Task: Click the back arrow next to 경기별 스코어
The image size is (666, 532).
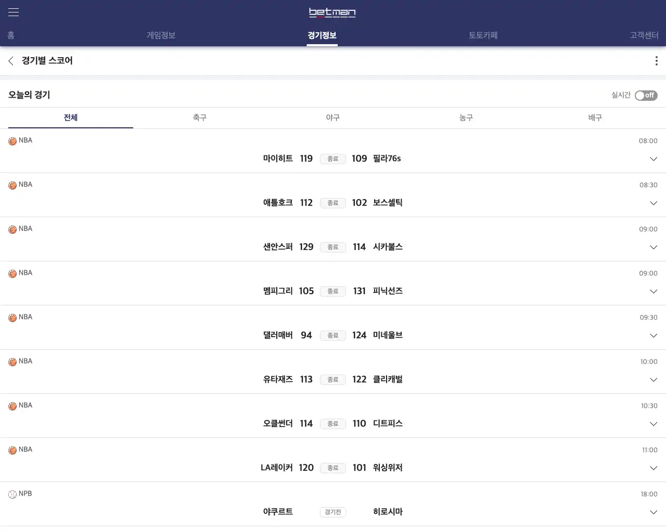Action: (x=10, y=61)
